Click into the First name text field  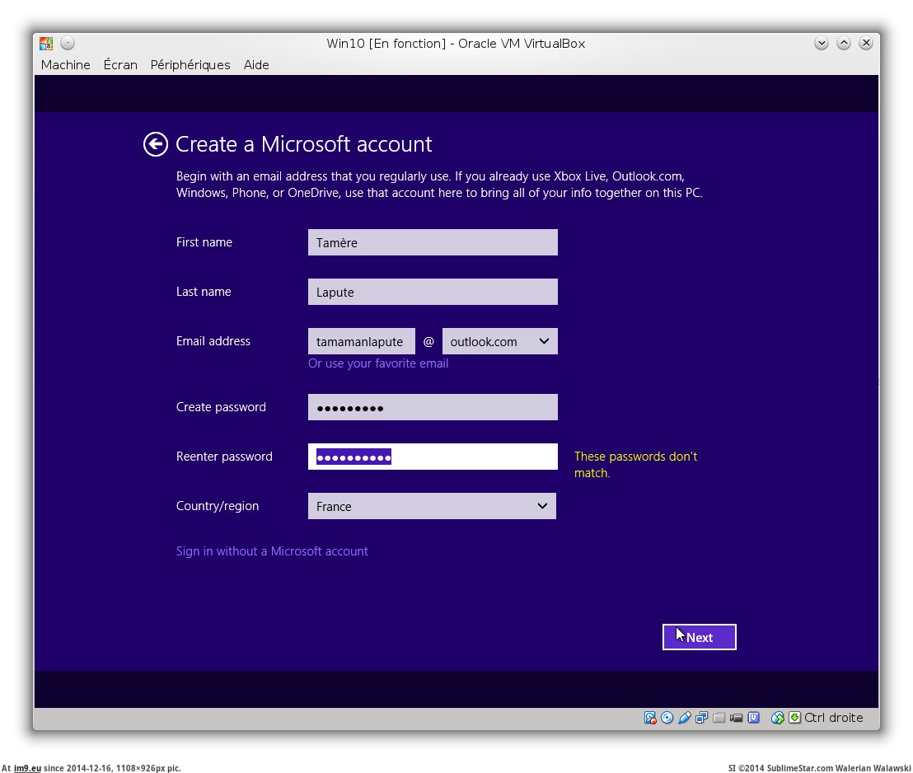[x=433, y=242]
